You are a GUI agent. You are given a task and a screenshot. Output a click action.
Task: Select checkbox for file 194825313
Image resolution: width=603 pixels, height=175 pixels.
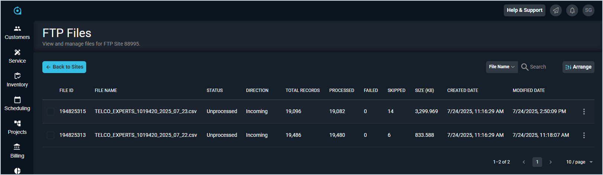click(51, 135)
